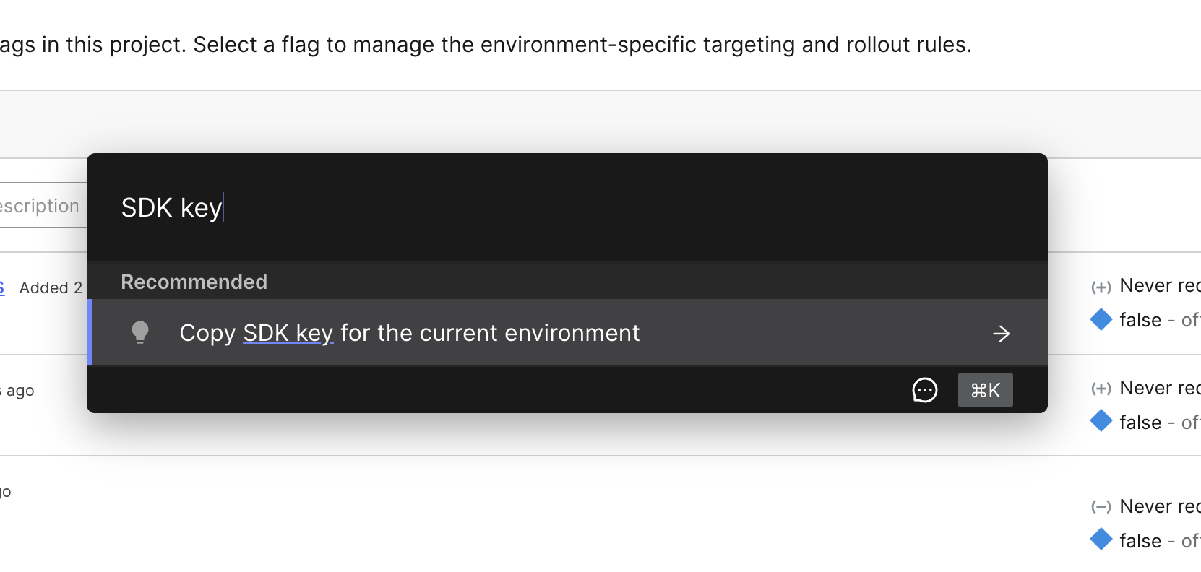Click the right arrow on the Copy SDK key result

pyautogui.click(x=1001, y=333)
